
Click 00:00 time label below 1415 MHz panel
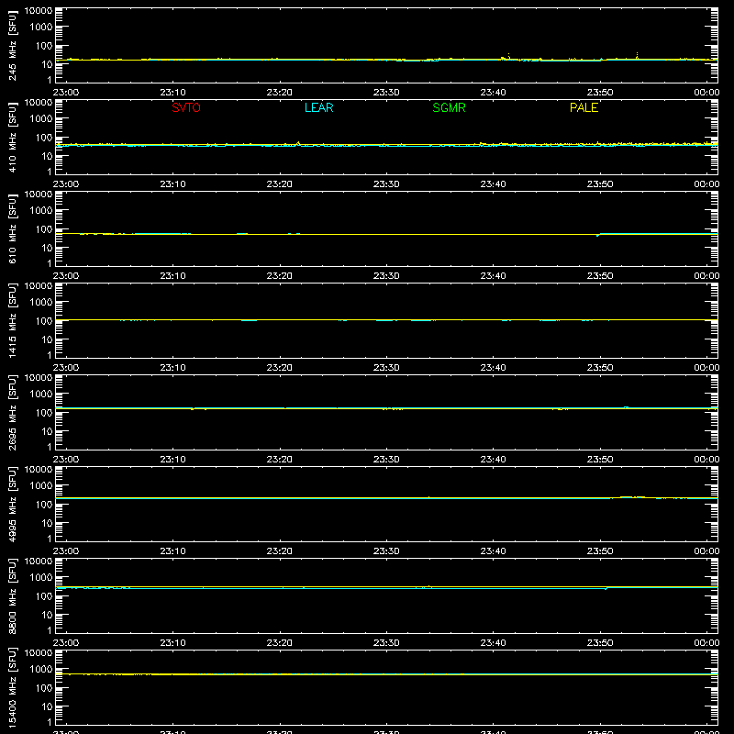(x=706, y=368)
